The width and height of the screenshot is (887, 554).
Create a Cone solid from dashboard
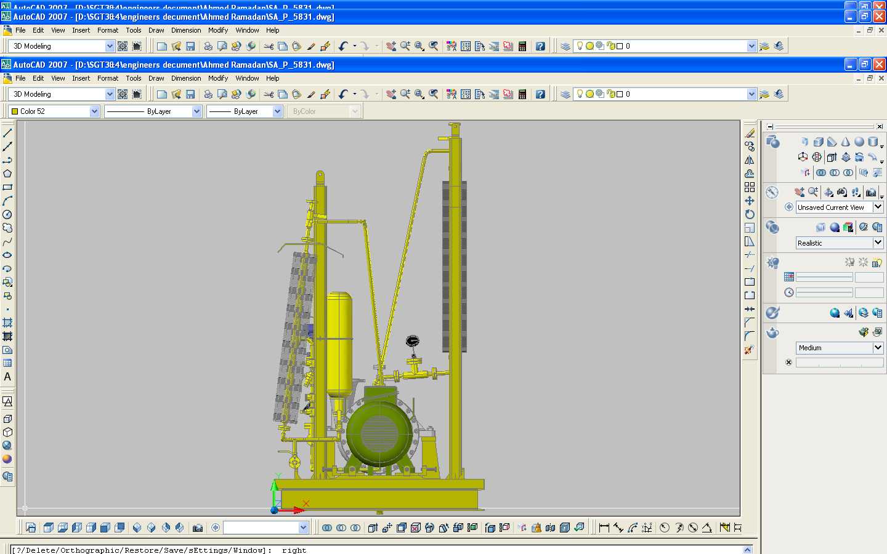[846, 142]
